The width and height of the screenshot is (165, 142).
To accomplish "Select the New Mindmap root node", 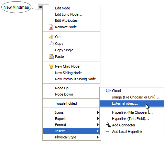I will 16,7.
